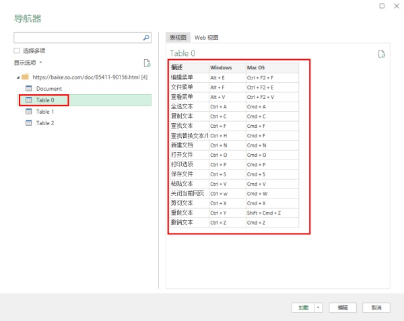Screen dimensions: 404x321
Task: Click the Mac OS column header
Action: tap(272, 67)
